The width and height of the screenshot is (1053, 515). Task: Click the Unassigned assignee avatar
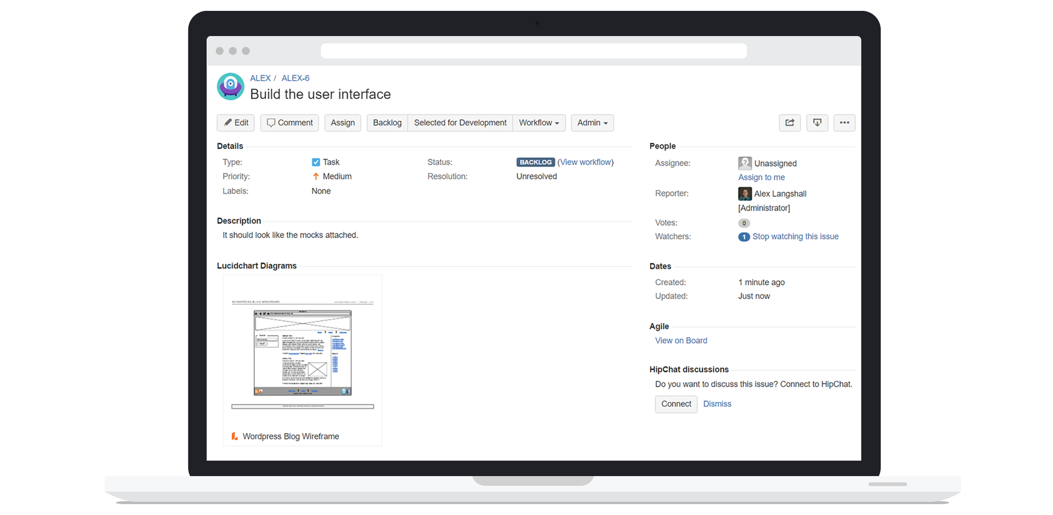(745, 163)
